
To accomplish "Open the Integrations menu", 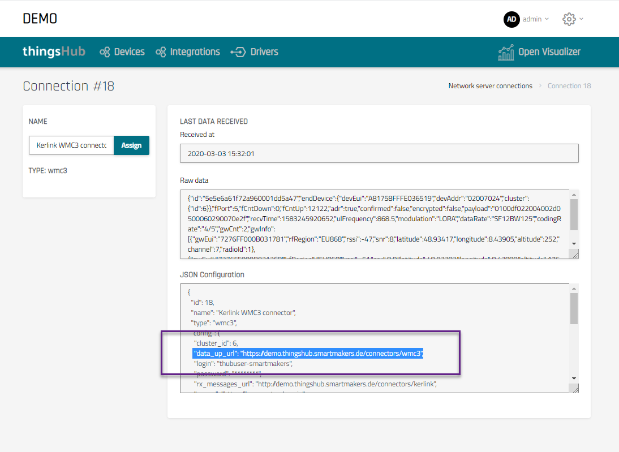I will click(195, 52).
